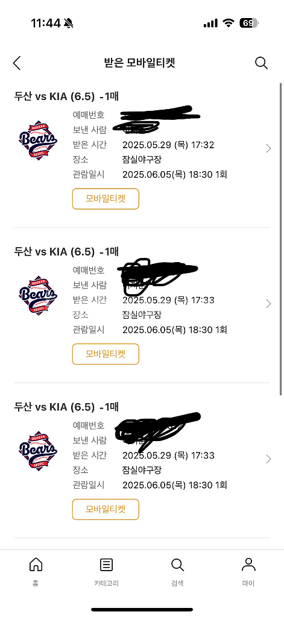The image size is (284, 617).
Task: Expand third ticket using right chevron
Action: tap(268, 459)
